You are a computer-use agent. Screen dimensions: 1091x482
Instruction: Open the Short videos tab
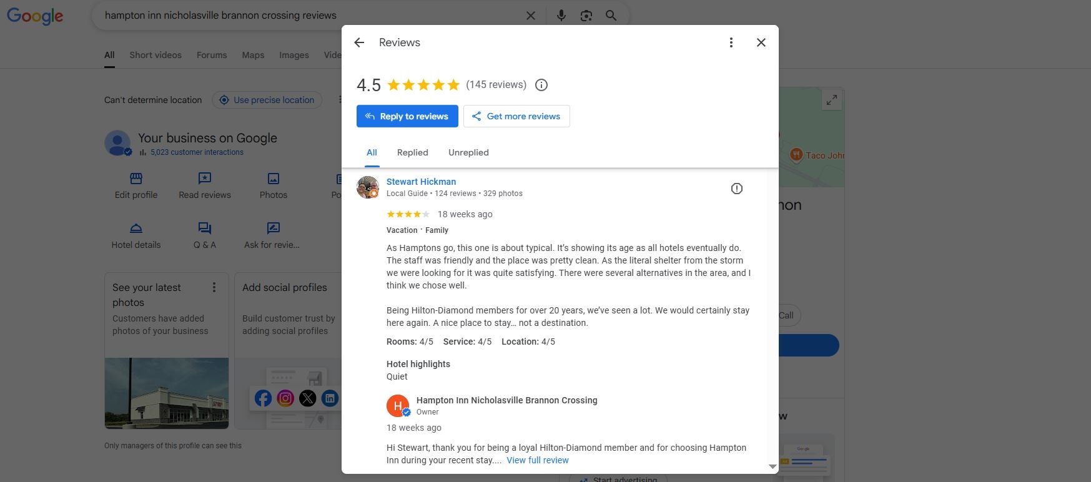[x=156, y=55]
